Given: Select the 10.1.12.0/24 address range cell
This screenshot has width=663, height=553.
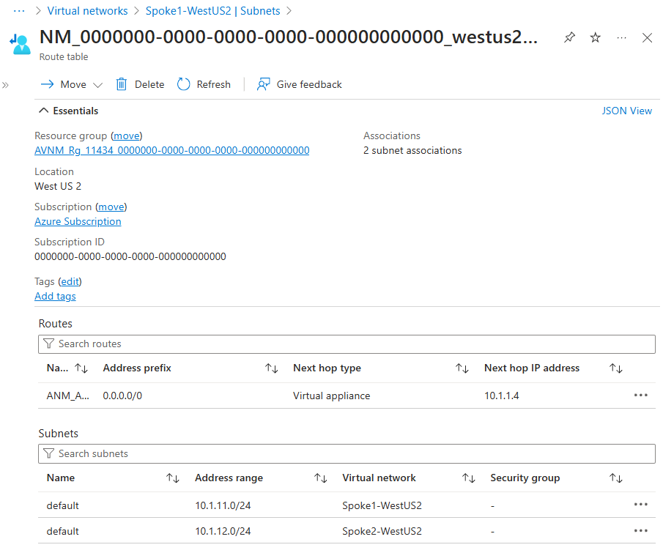Looking at the screenshot, I should [223, 532].
